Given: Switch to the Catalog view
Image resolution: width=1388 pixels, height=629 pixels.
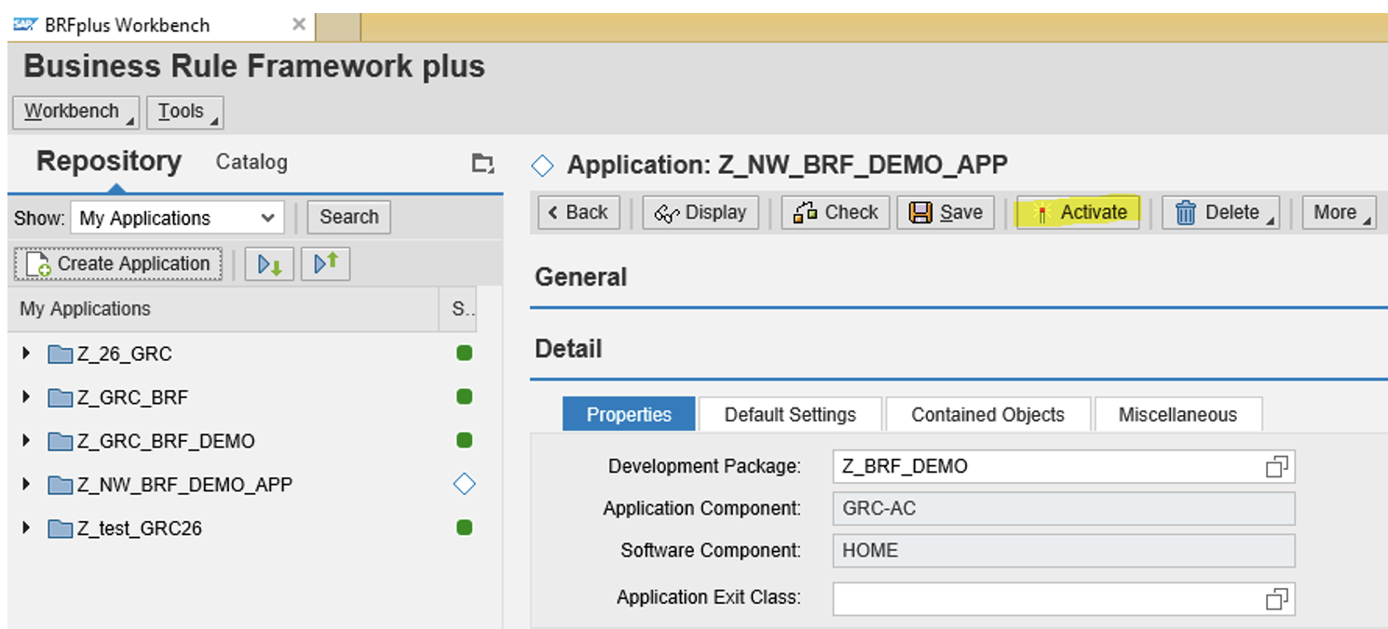Looking at the screenshot, I should 252,162.
